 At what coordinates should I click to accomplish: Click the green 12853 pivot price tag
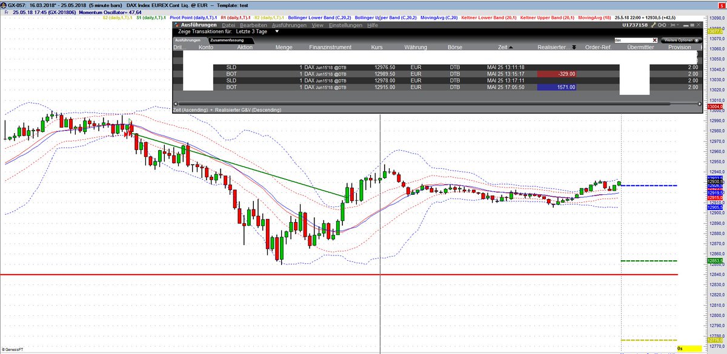tap(714, 261)
